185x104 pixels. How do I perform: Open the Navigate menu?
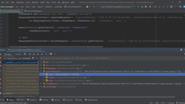point(20,2)
